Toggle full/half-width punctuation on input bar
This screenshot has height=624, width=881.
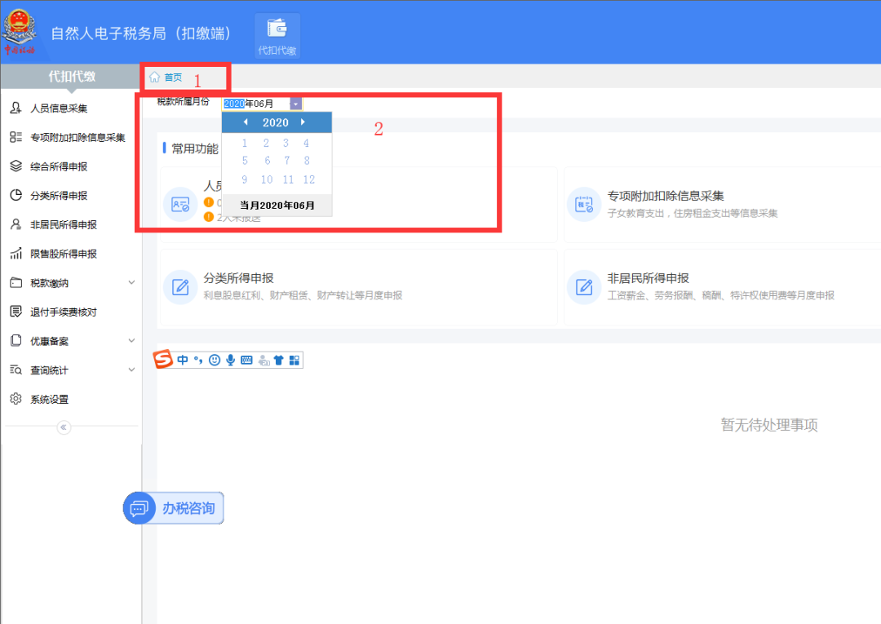[x=197, y=360]
